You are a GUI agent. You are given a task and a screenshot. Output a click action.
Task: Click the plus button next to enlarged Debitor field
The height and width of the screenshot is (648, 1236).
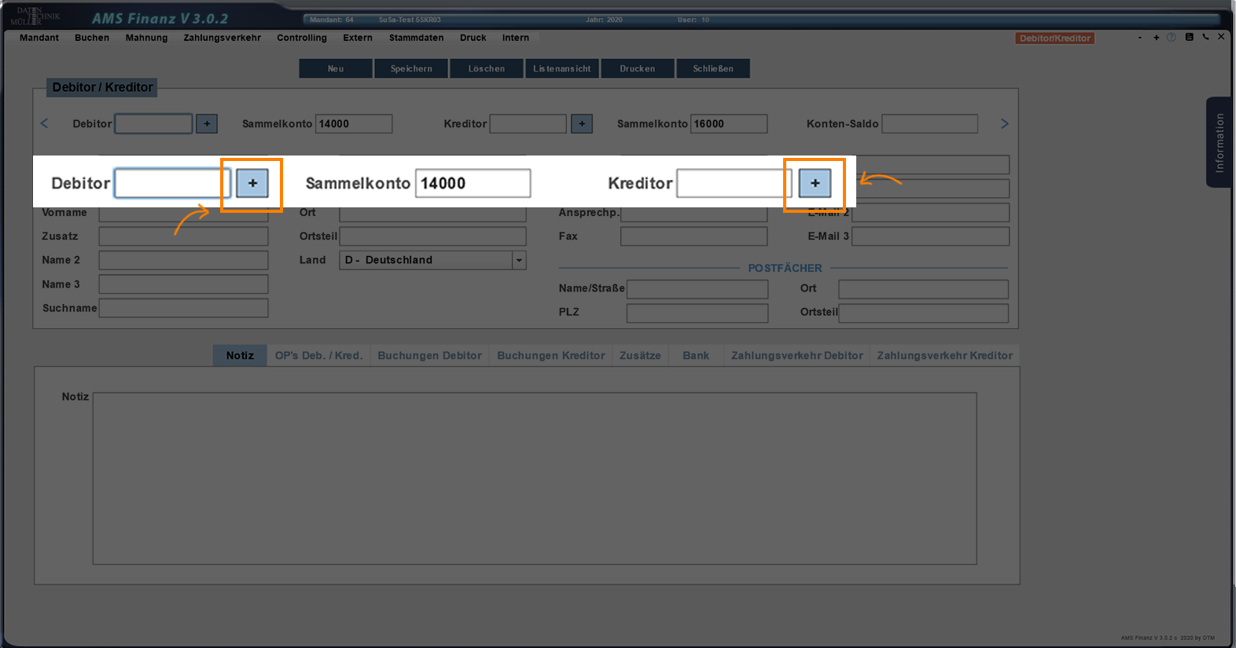pyautogui.click(x=252, y=183)
